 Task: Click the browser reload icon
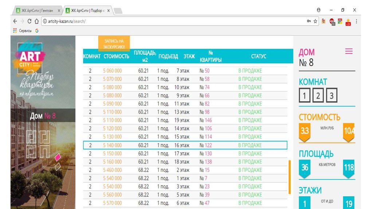click(x=30, y=21)
